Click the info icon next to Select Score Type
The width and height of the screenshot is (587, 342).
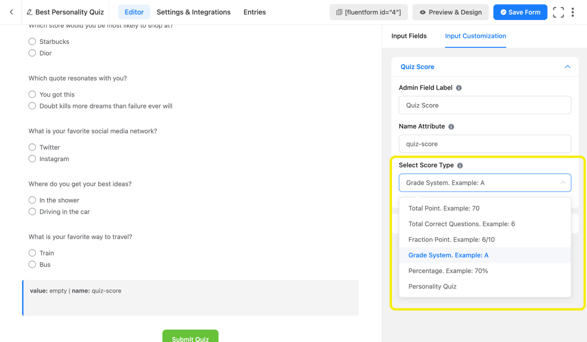coord(460,165)
